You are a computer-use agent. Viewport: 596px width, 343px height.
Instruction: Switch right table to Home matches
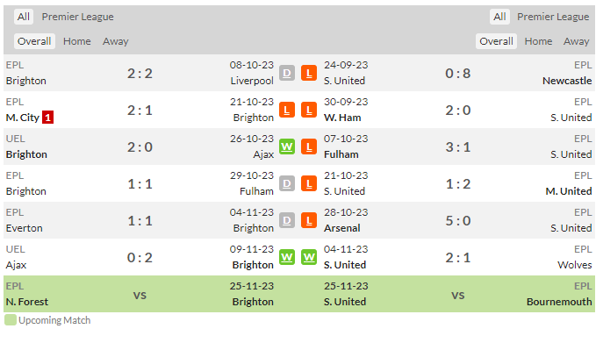click(x=538, y=41)
